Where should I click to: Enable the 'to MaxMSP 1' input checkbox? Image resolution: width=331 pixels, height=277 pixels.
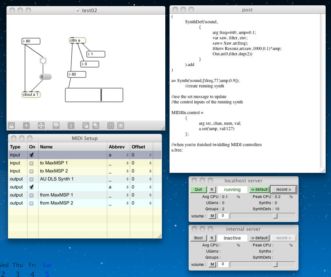pyautogui.click(x=32, y=163)
